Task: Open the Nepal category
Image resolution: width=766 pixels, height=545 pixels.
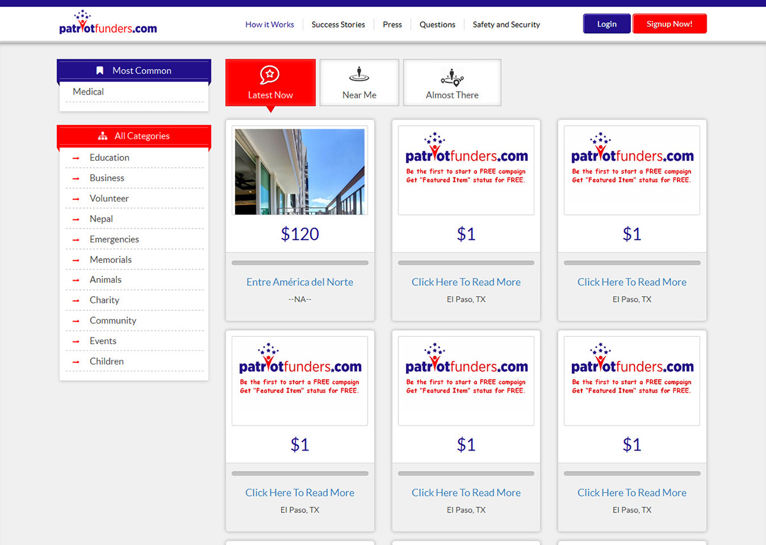Action: coord(101,219)
